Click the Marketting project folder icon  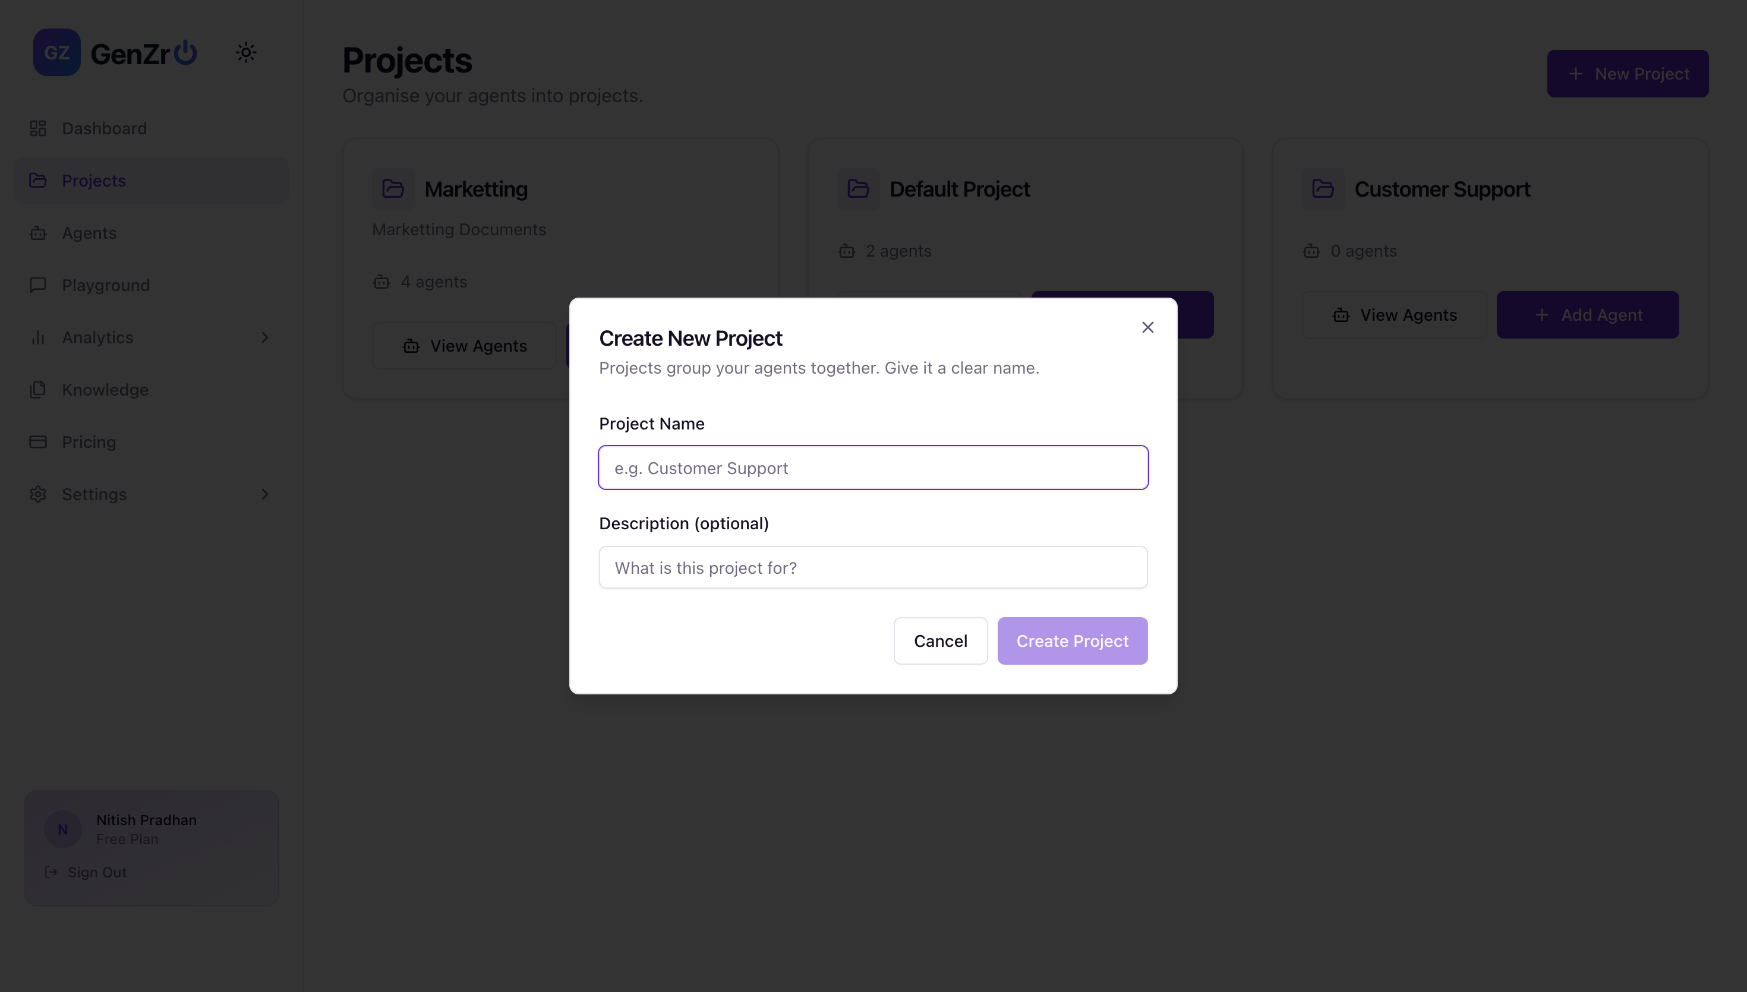click(x=393, y=189)
